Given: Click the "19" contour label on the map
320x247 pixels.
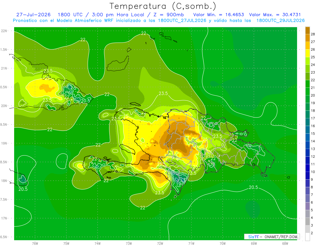Looking at the screenshot, I should point(178,184).
